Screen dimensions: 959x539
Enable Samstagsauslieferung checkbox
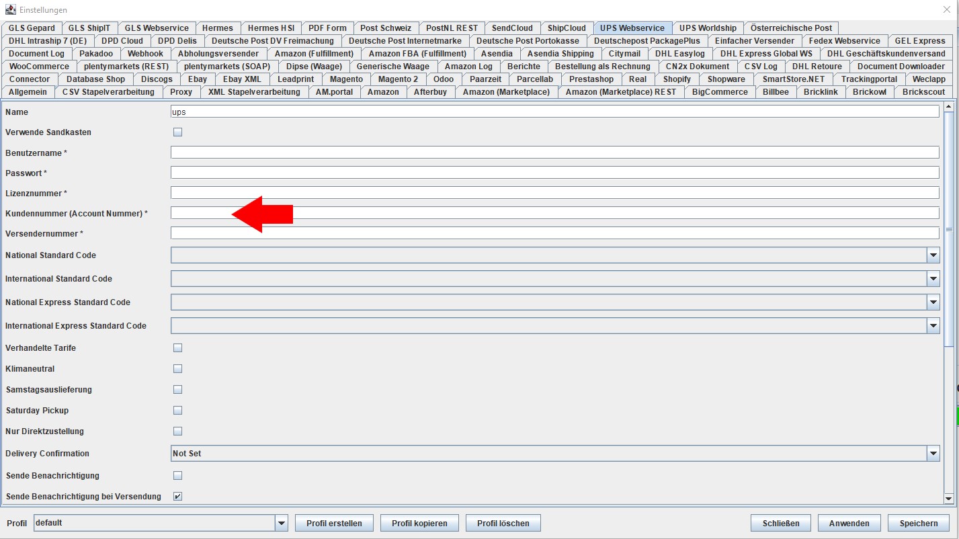tap(178, 390)
